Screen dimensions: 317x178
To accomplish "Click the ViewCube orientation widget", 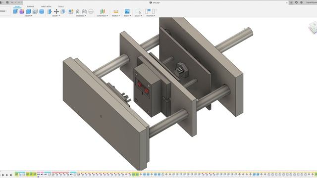I will coord(313,28).
